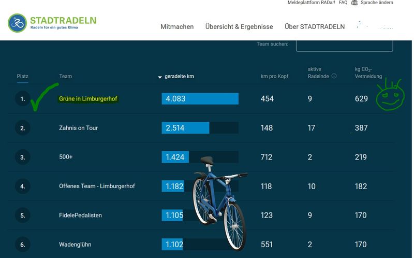Open Übersicht & Ergebnisse menu
The height and width of the screenshot is (258, 414).
point(239,27)
